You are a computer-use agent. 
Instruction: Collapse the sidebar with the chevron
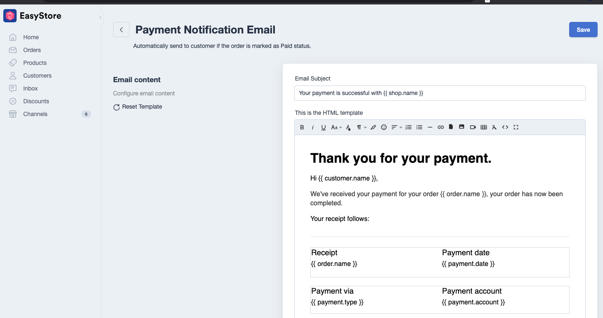click(100, 17)
